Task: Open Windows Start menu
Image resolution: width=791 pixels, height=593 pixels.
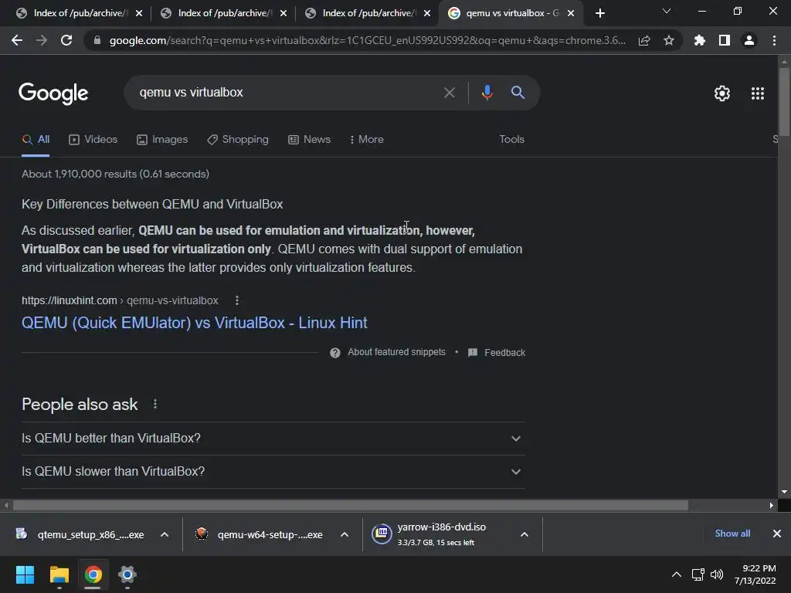Action: pos(25,574)
